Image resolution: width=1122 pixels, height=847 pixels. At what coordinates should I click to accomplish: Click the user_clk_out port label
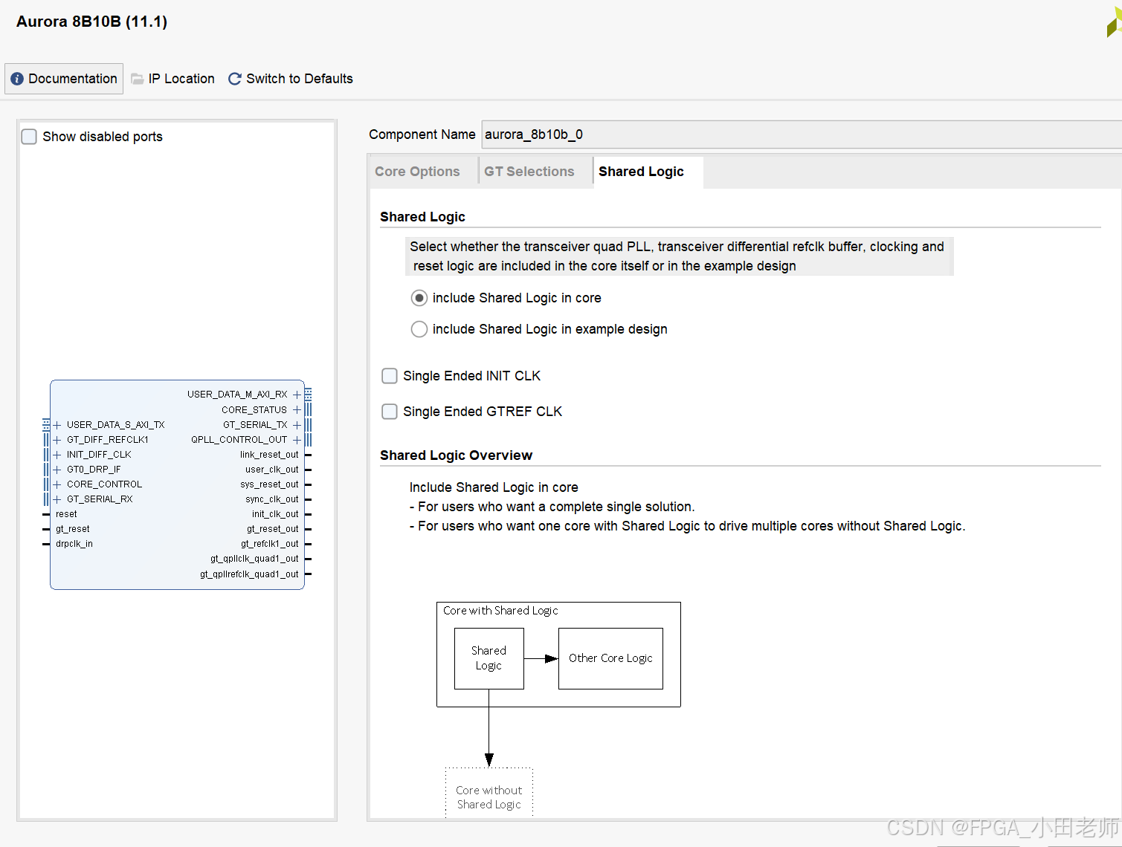(272, 470)
